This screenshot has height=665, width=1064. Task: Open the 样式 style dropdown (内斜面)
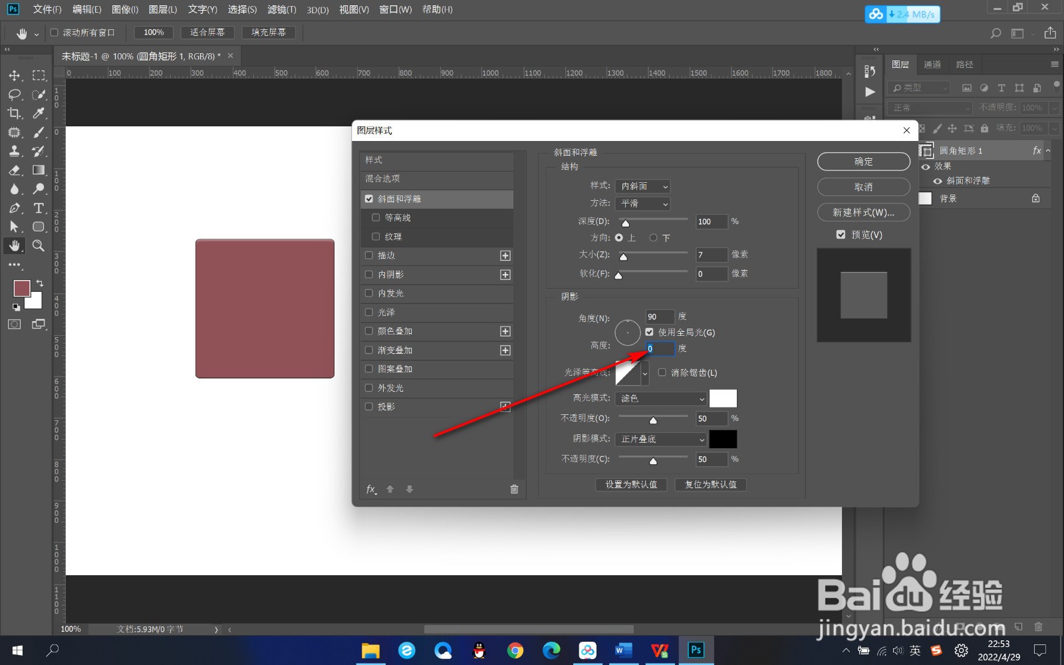(x=642, y=186)
